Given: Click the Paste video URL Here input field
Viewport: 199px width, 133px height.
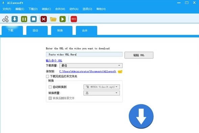Looking at the screenshot, I should coord(84,54).
